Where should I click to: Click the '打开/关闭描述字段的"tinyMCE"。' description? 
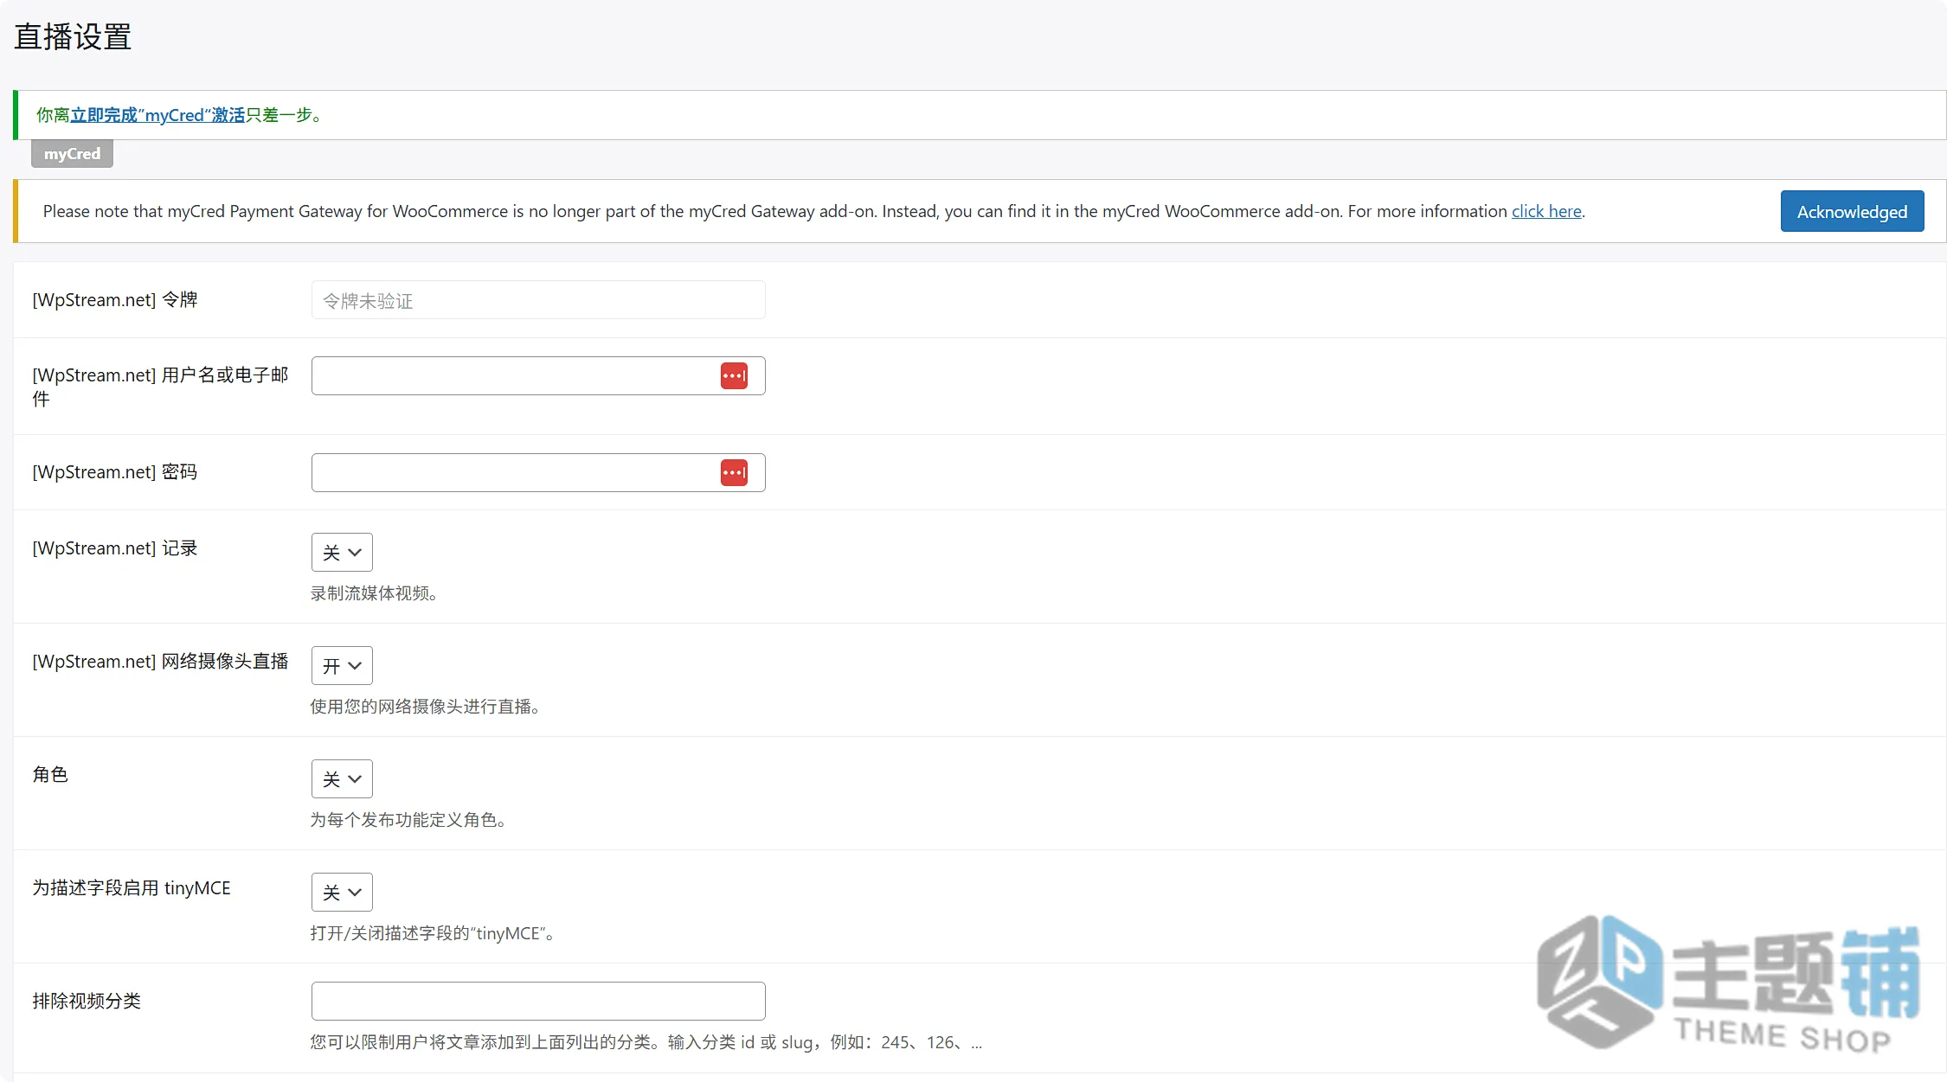433,933
